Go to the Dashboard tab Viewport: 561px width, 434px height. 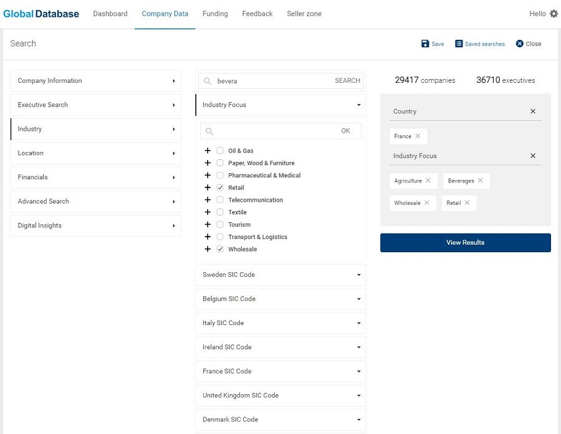tap(110, 14)
